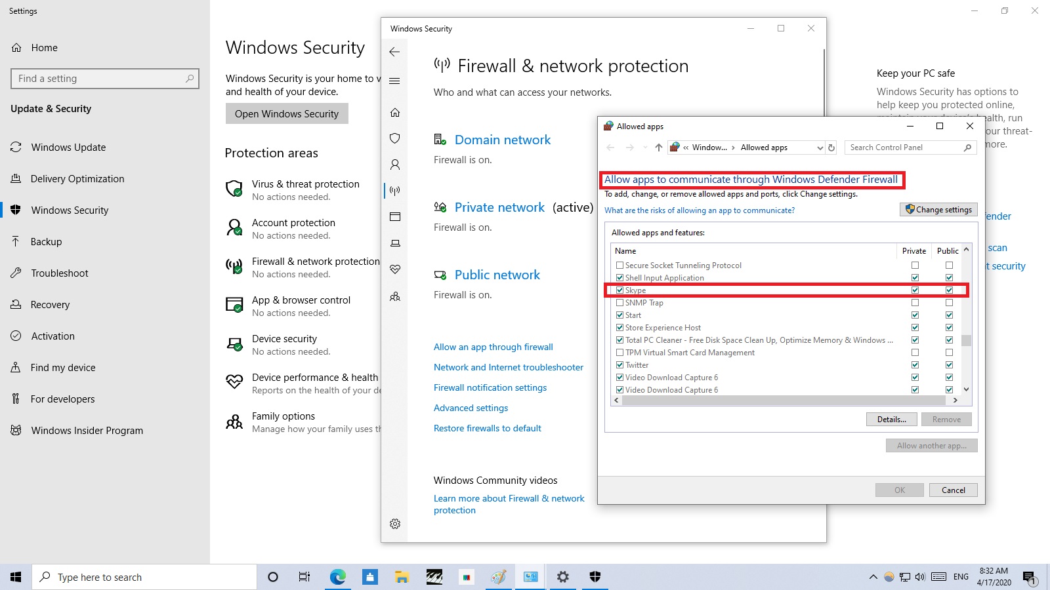1050x590 pixels.
Task: Open Allow an app through firewall link
Action: point(493,347)
